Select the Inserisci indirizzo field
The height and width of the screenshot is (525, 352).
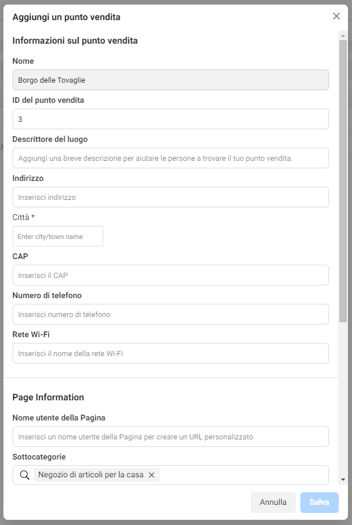point(171,197)
